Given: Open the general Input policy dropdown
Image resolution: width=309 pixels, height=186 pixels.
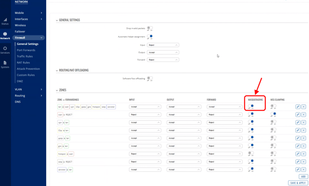Looking at the screenshot, I should click(x=163, y=45).
